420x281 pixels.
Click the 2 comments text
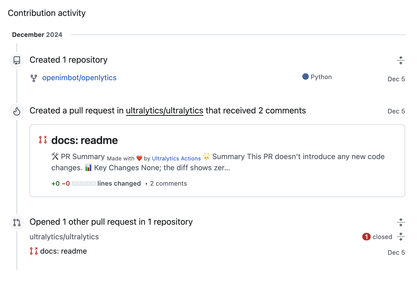click(x=168, y=184)
